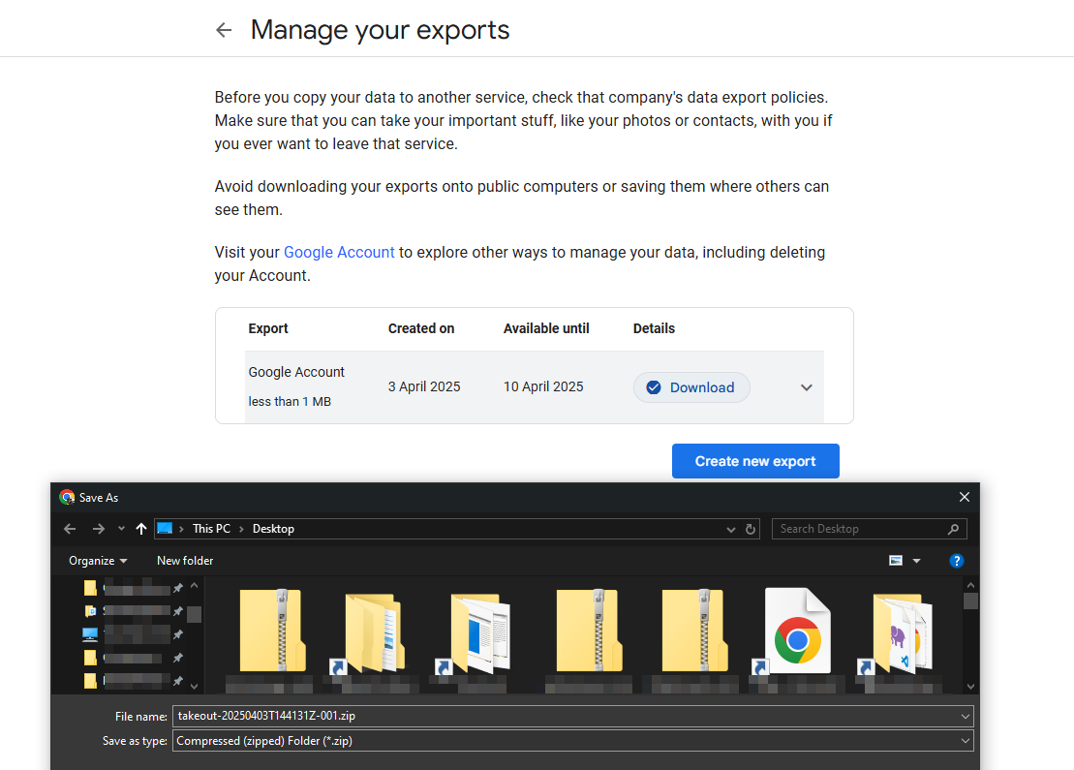Click file list scrollbar down arrow
This screenshot has width=1074, height=770.
[x=969, y=686]
